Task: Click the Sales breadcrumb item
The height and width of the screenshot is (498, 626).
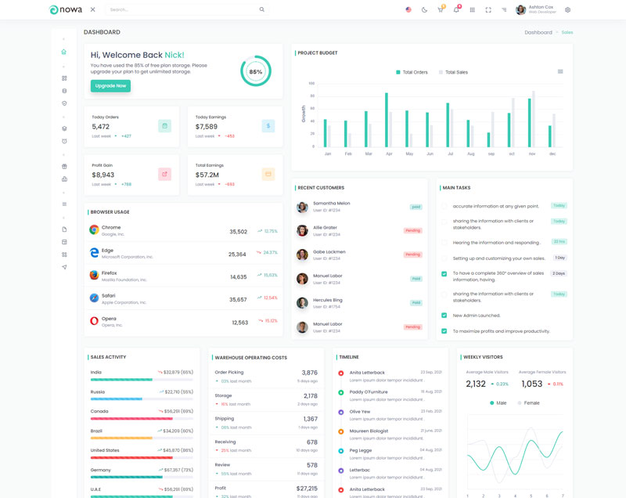Action: (x=567, y=33)
